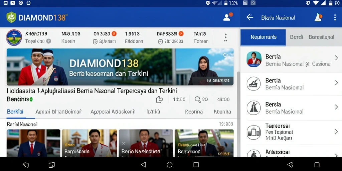Open the Teynoreal row chevron
This screenshot has width=342, height=171.
[336, 132]
